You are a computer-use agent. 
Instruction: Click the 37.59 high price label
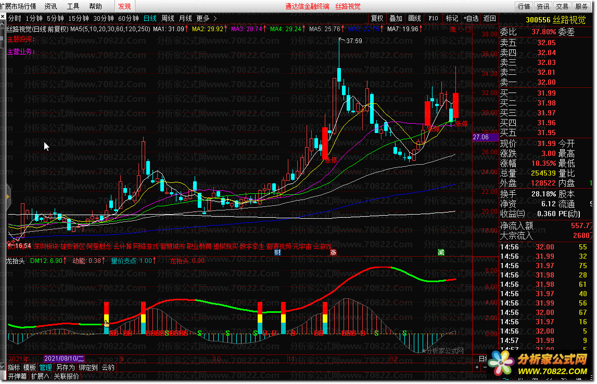[x=354, y=41]
